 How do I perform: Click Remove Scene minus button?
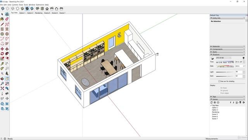tap(218, 103)
